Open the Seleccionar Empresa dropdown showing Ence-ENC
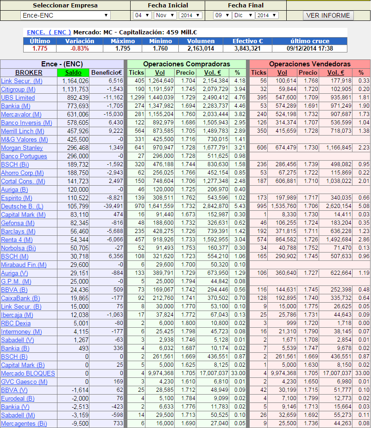This screenshot has width=371, height=428. (x=65, y=15)
